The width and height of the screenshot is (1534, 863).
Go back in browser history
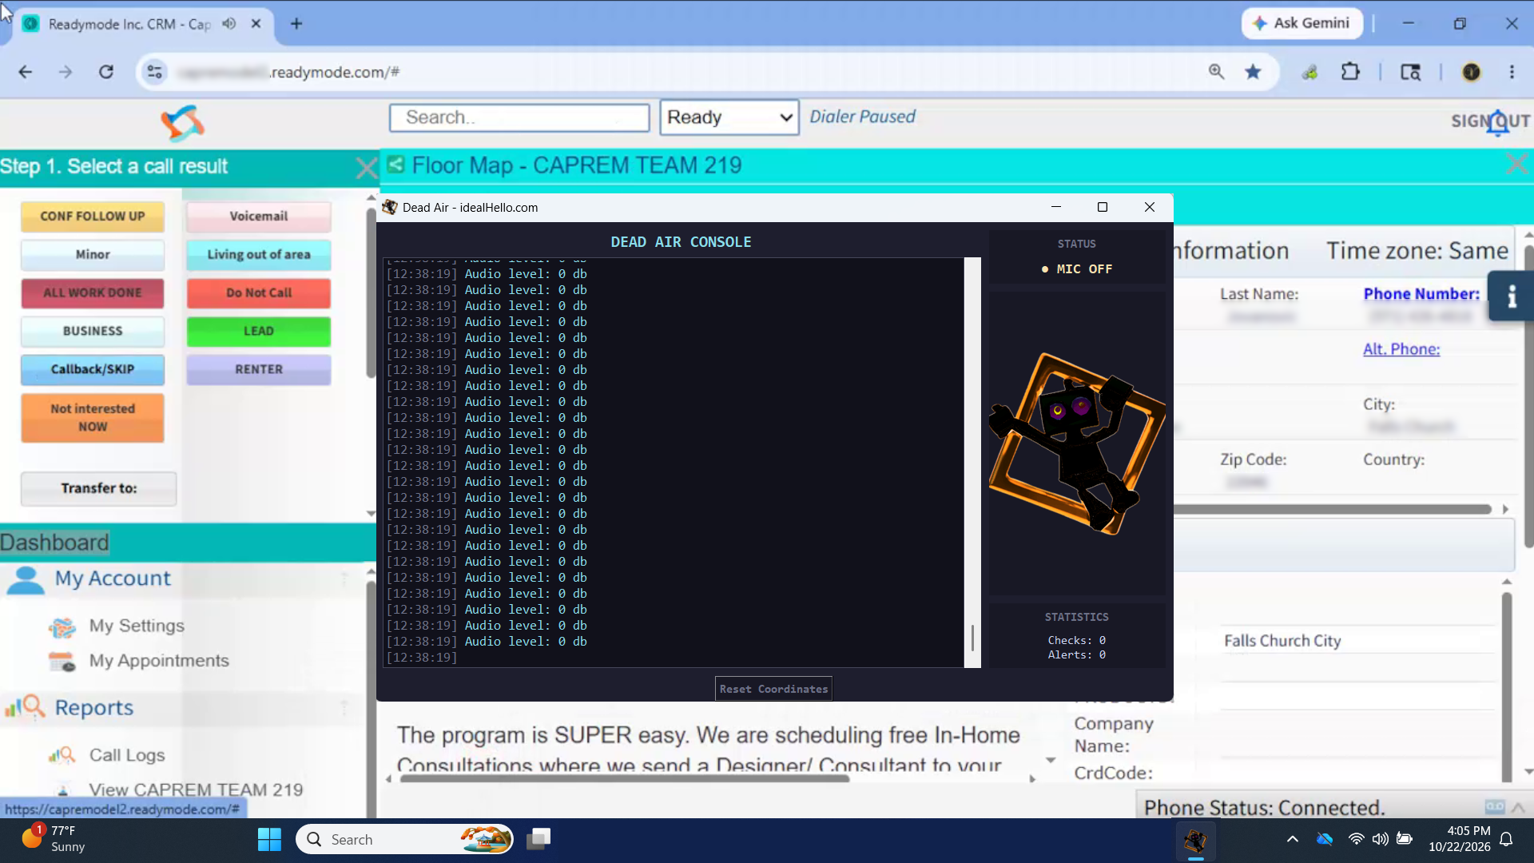point(26,72)
